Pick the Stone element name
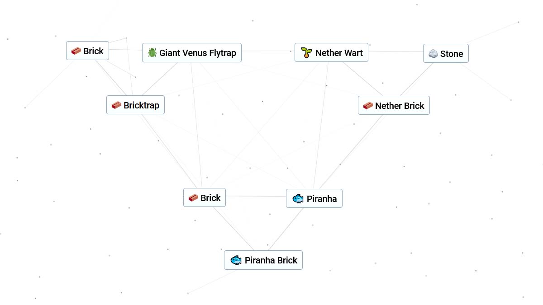This screenshot has width=543, height=305. coord(452,54)
